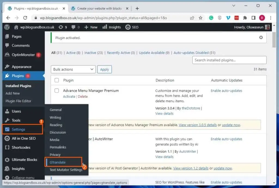The width and height of the screenshot is (279, 188).
Task: Open the profile avatar B
Action: pyautogui.click(x=262, y=18)
